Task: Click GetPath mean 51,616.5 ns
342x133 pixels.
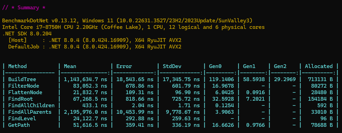Action: click(x=90, y=125)
